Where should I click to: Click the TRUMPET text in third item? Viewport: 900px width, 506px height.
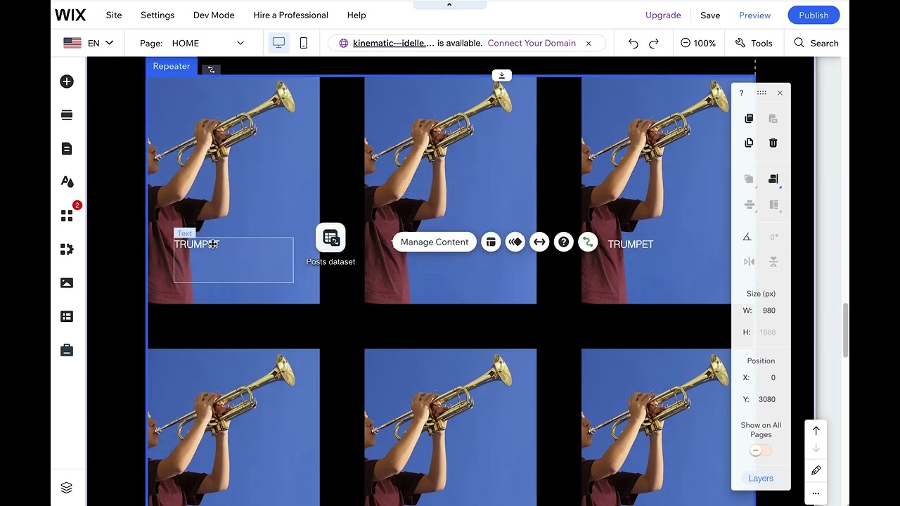pos(631,244)
